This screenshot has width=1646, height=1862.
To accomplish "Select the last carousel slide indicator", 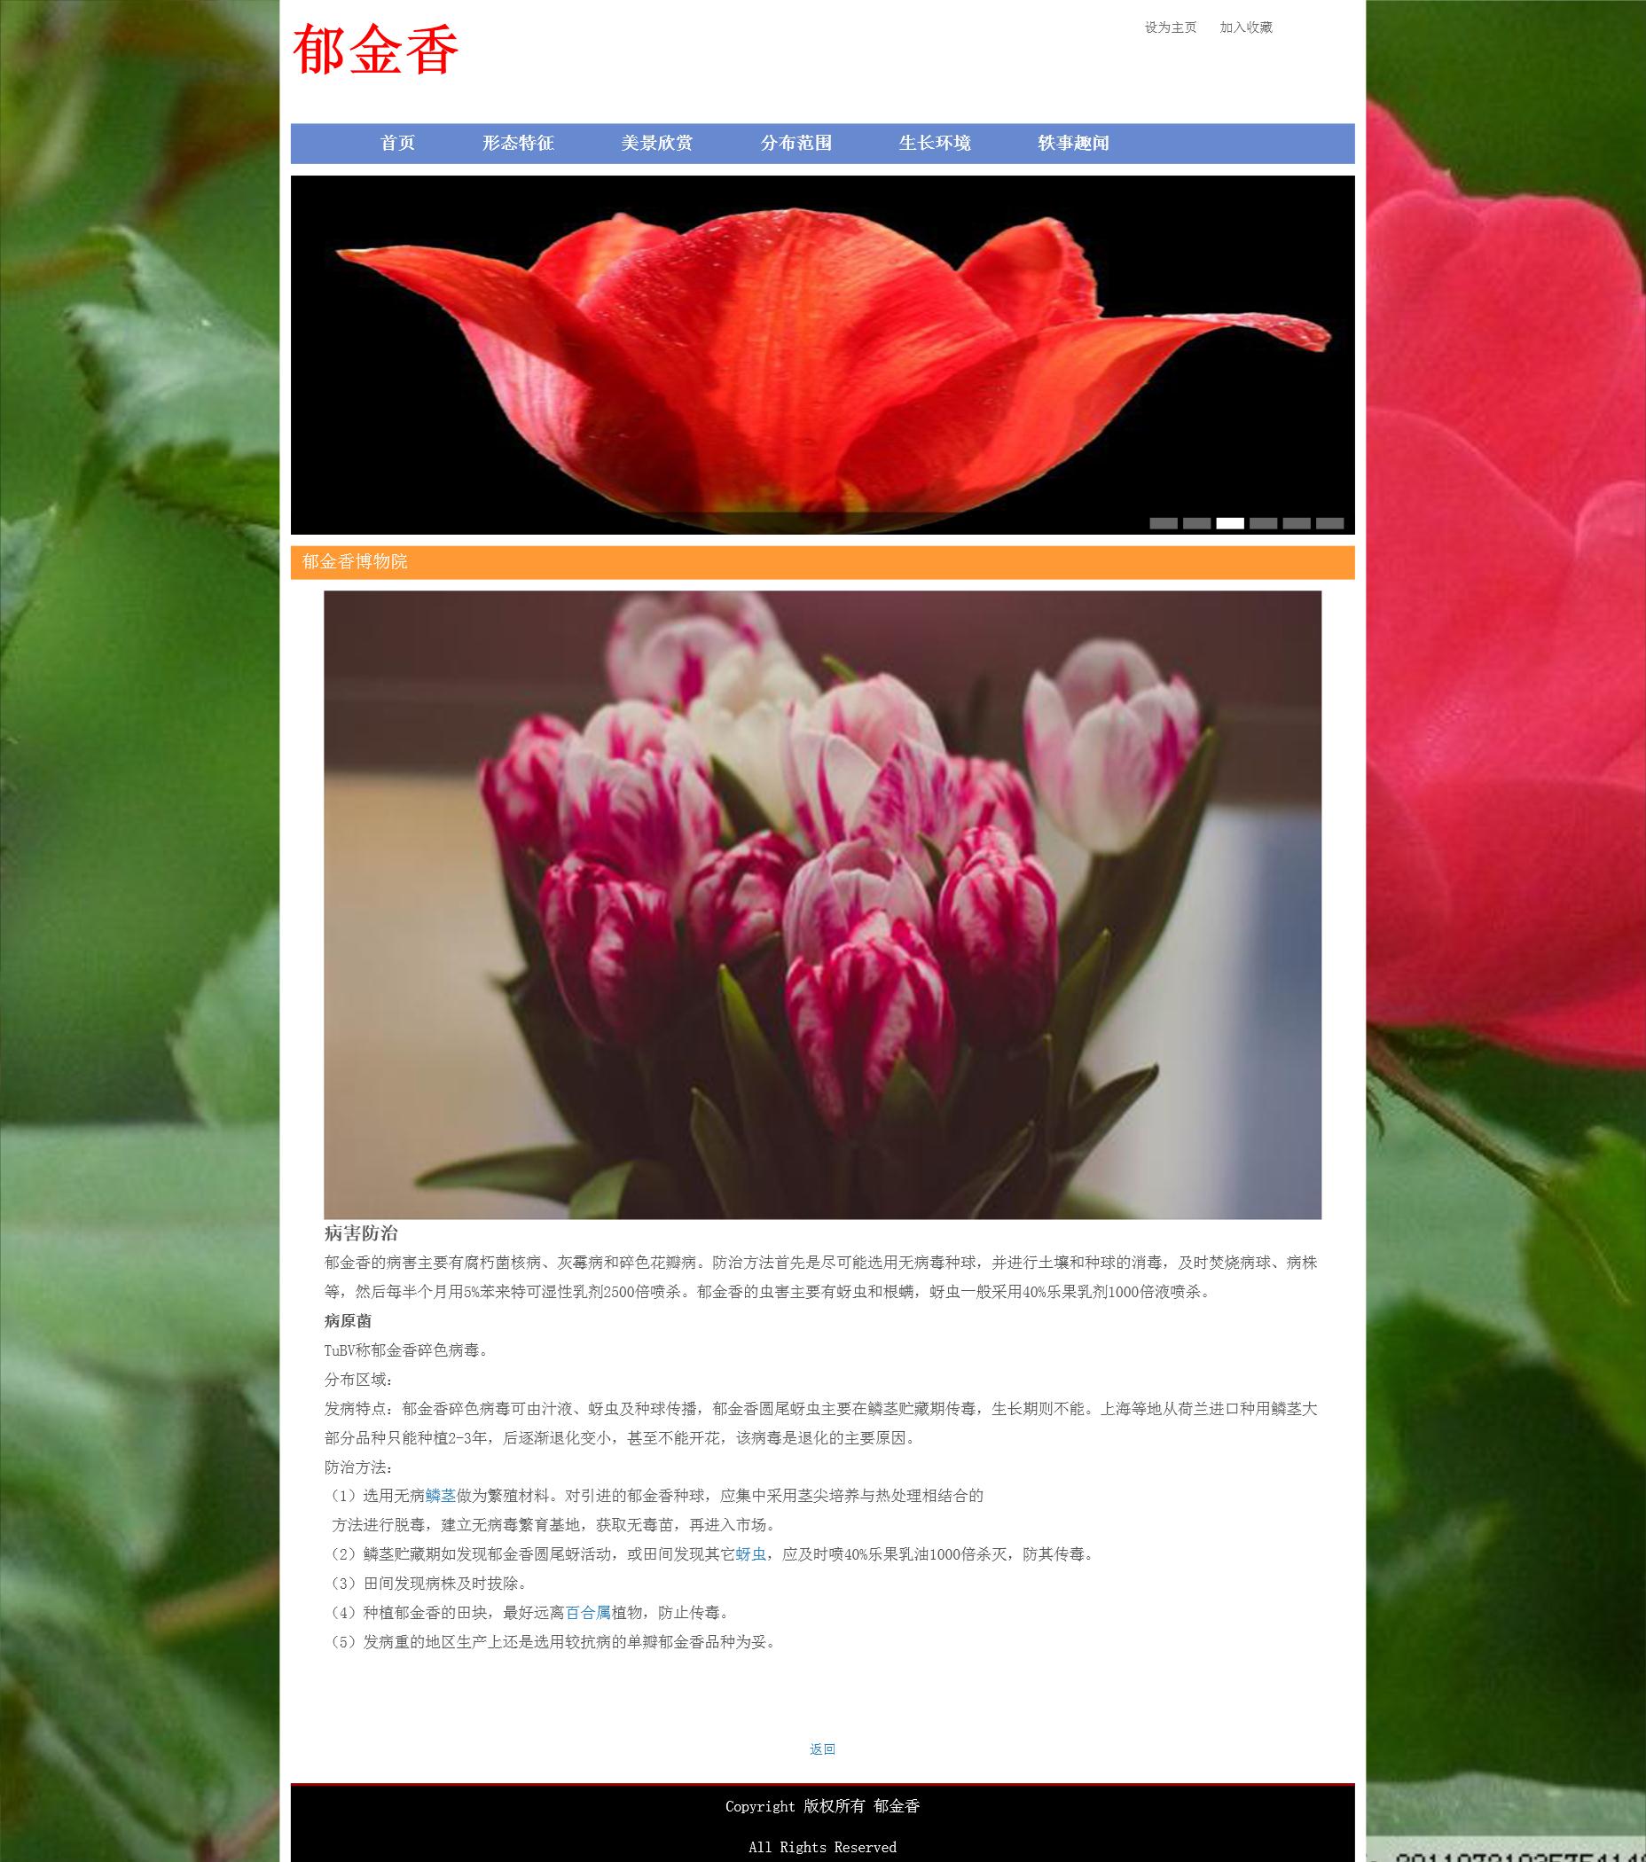I will coord(1329,523).
